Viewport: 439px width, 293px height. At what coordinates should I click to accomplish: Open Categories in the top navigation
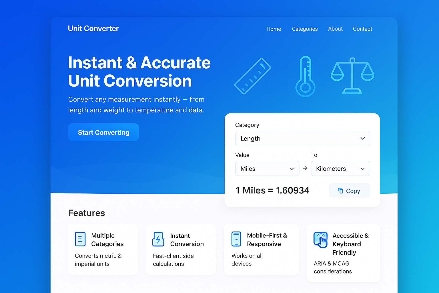click(x=305, y=29)
